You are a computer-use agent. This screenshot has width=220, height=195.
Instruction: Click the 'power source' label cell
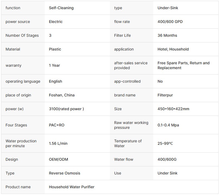(18, 22)
